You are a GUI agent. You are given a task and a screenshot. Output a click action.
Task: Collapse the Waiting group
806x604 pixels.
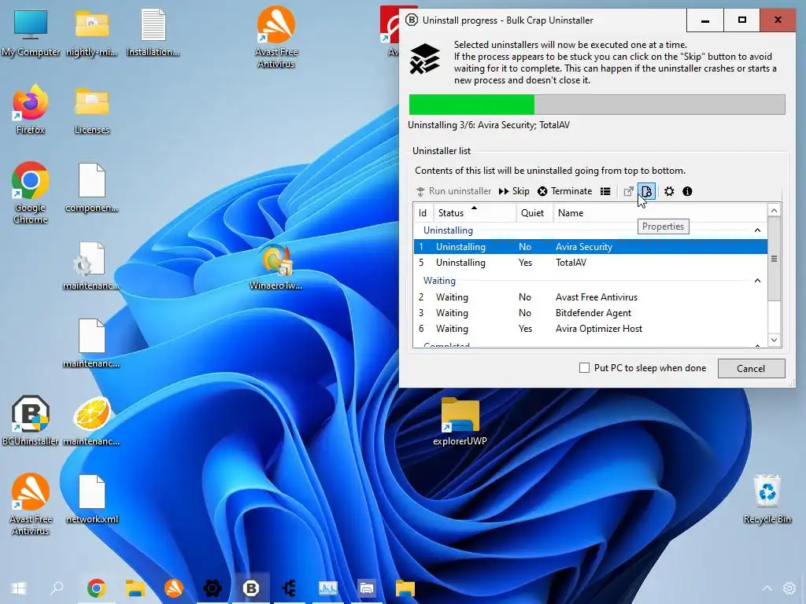[757, 281]
